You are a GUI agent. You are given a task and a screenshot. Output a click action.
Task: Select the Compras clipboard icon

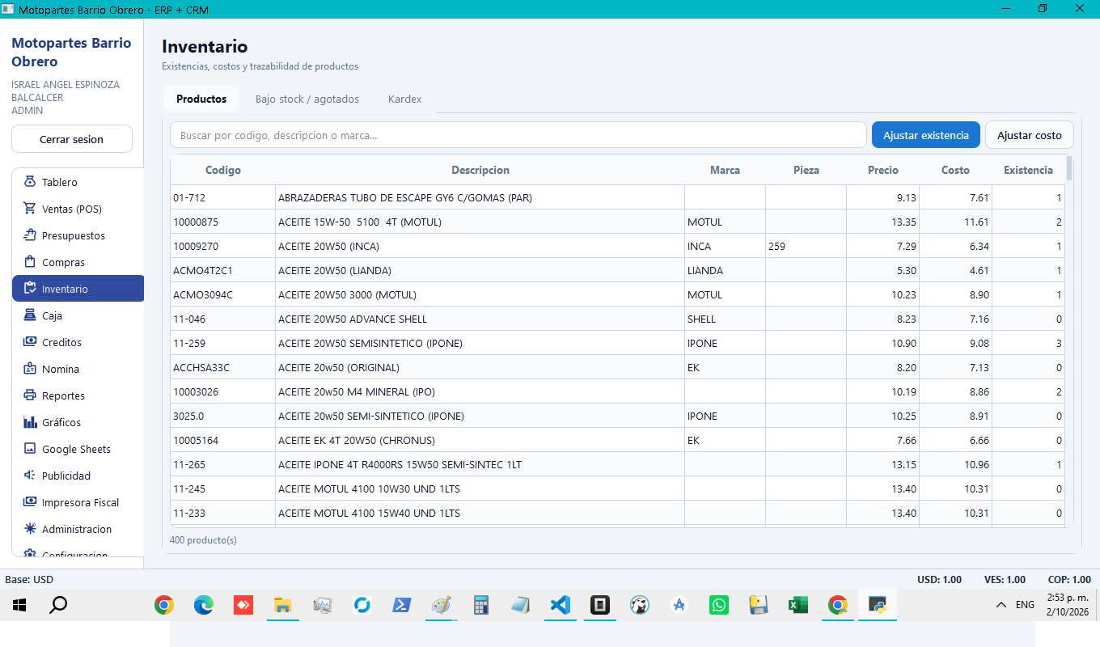click(30, 262)
